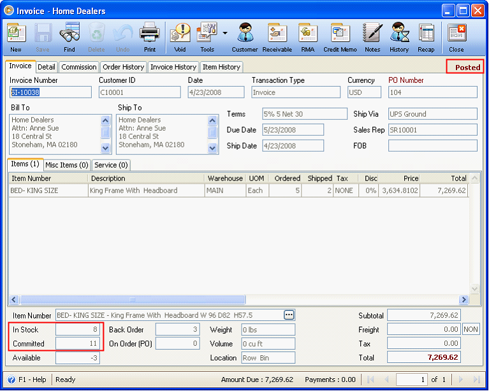Image resolution: width=489 pixels, height=391 pixels.
Task: Click the Delete recycle bin icon
Action: [x=96, y=37]
